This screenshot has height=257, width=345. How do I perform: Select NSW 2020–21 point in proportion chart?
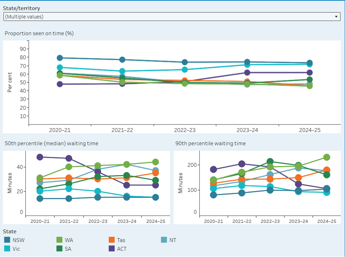60,58
